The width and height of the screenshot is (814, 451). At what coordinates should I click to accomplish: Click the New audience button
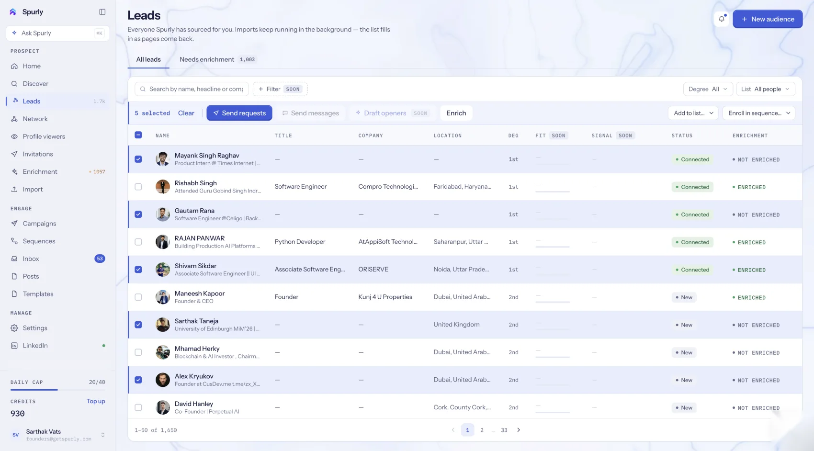[x=768, y=19]
